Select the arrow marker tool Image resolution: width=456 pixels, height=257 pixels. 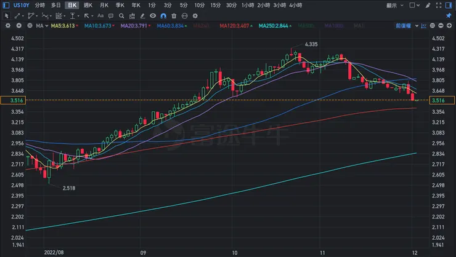click(87, 16)
